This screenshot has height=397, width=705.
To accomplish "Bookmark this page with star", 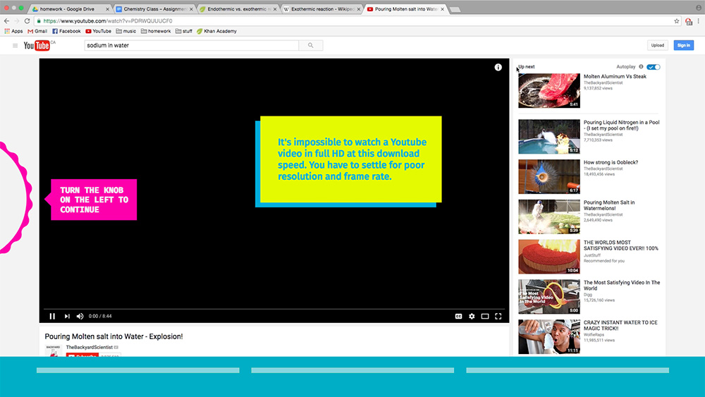I will [x=677, y=20].
